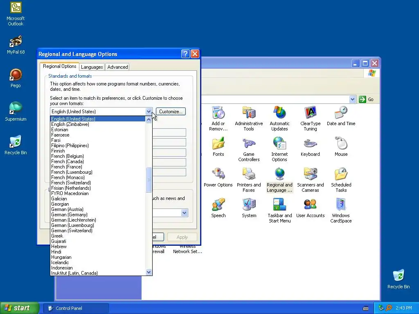Open Scheduled Tasks in Control Panel

pos(341,179)
